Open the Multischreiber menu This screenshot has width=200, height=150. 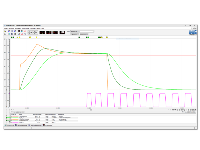tap(26, 28)
